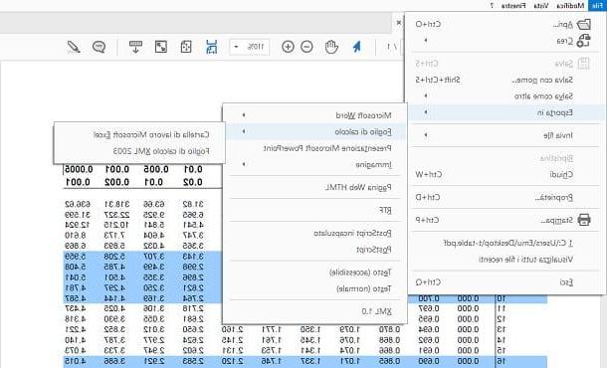Image resolution: width=607 pixels, height=368 pixels.
Task: Open the Modifica menu
Action: click(x=570, y=5)
